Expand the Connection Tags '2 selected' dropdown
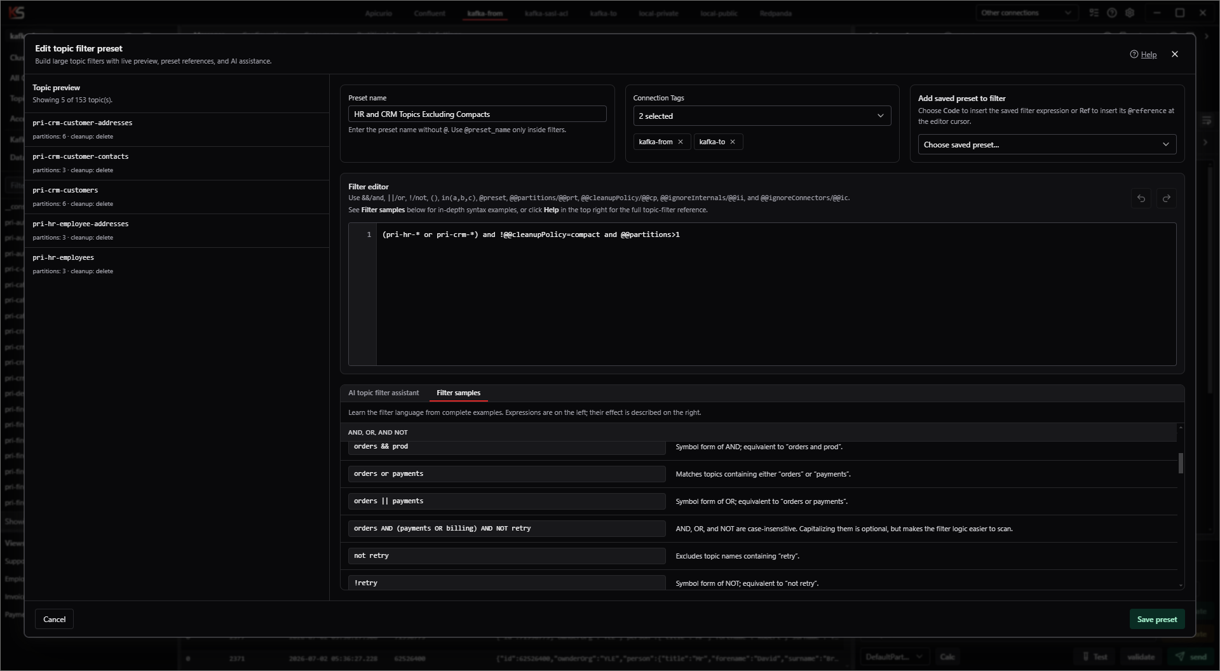1220x671 pixels. [x=762, y=116]
